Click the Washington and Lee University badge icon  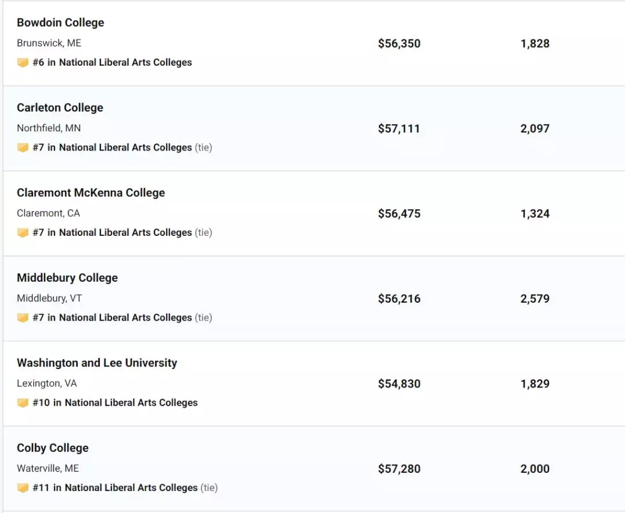point(23,403)
